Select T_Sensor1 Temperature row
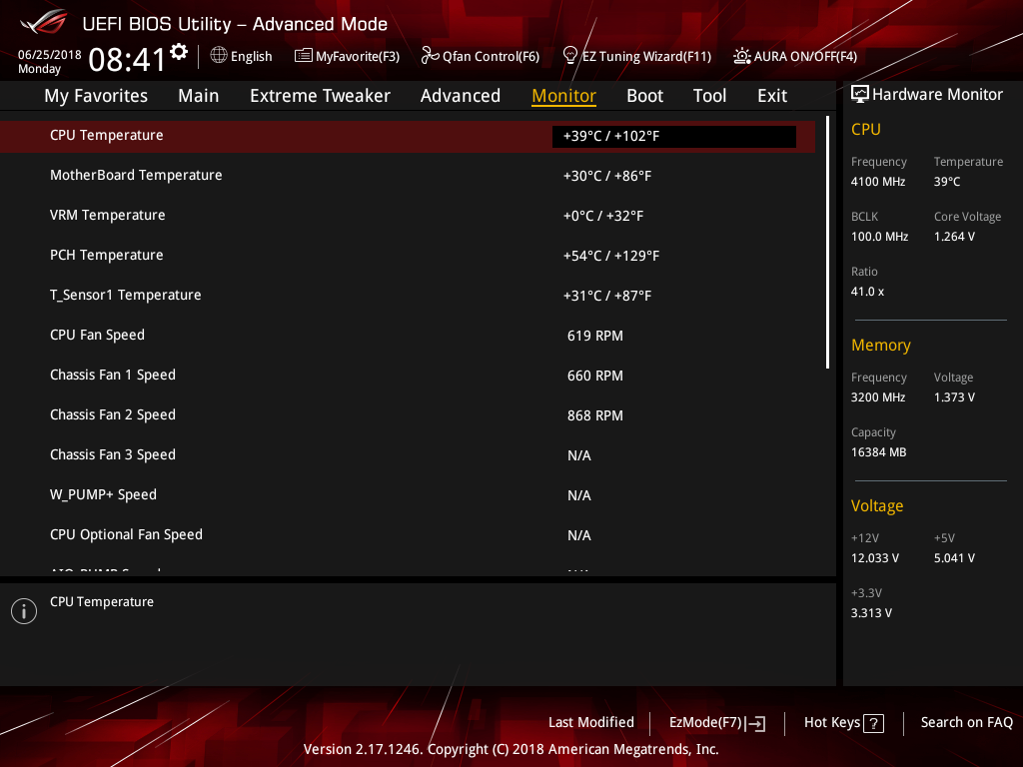Image resolution: width=1023 pixels, height=767 pixels. tap(408, 295)
